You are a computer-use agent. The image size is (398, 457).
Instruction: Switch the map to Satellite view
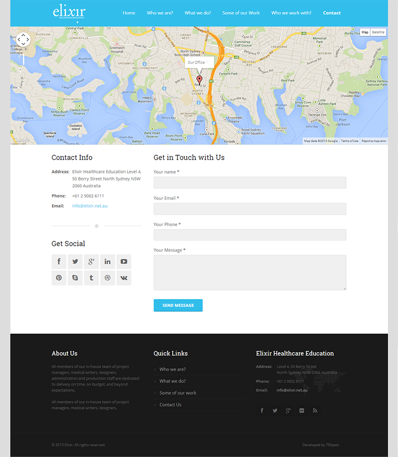(378, 32)
